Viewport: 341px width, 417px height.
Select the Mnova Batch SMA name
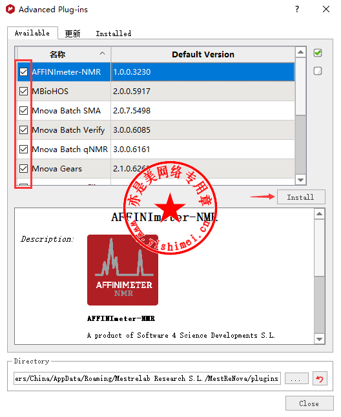pyautogui.click(x=67, y=111)
